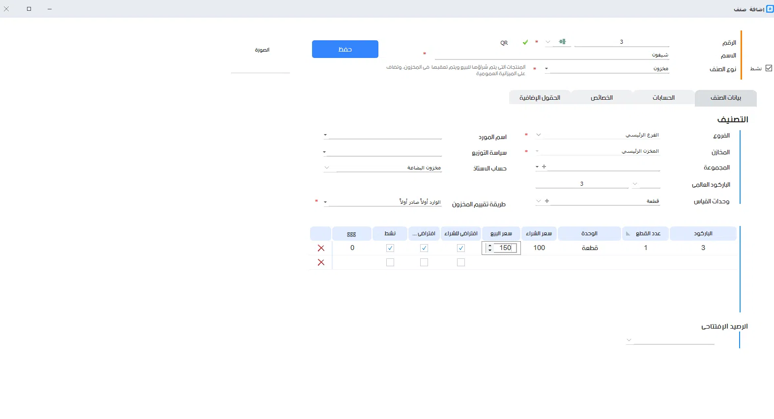Image resolution: width=774 pixels, height=419 pixels.
Task: Open the نوع الصنف dropdown
Action: pos(546,69)
